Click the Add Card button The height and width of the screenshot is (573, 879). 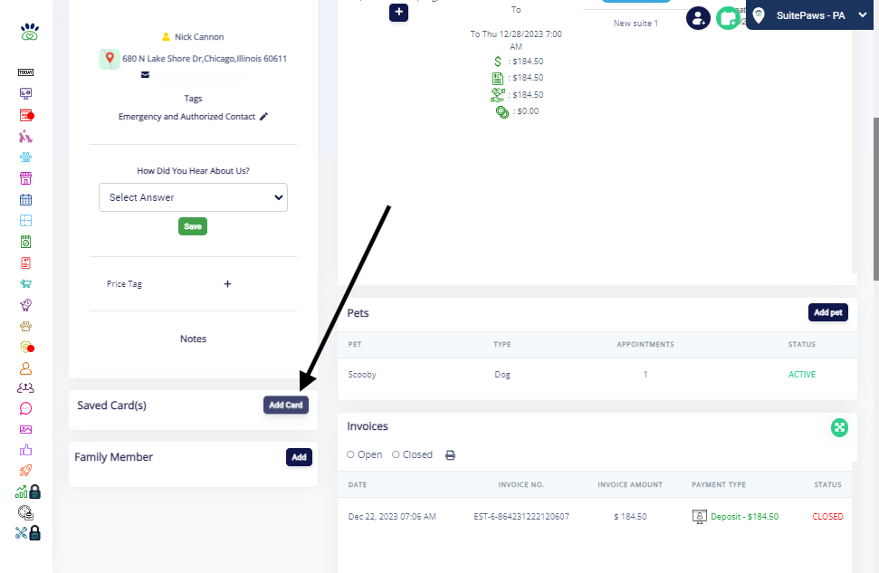286,405
